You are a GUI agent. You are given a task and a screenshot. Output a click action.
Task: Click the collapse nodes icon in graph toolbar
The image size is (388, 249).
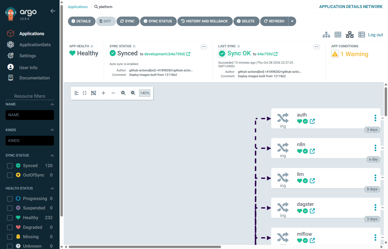pyautogui.click(x=85, y=93)
